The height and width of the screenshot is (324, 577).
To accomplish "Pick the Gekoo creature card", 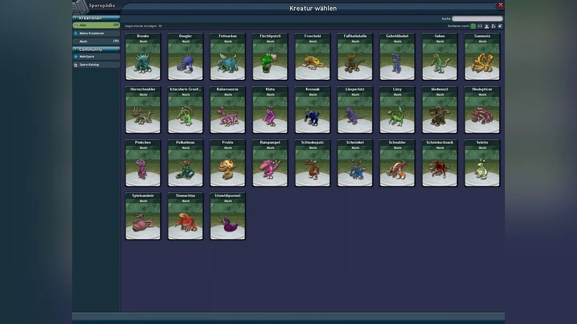I will coord(440,57).
